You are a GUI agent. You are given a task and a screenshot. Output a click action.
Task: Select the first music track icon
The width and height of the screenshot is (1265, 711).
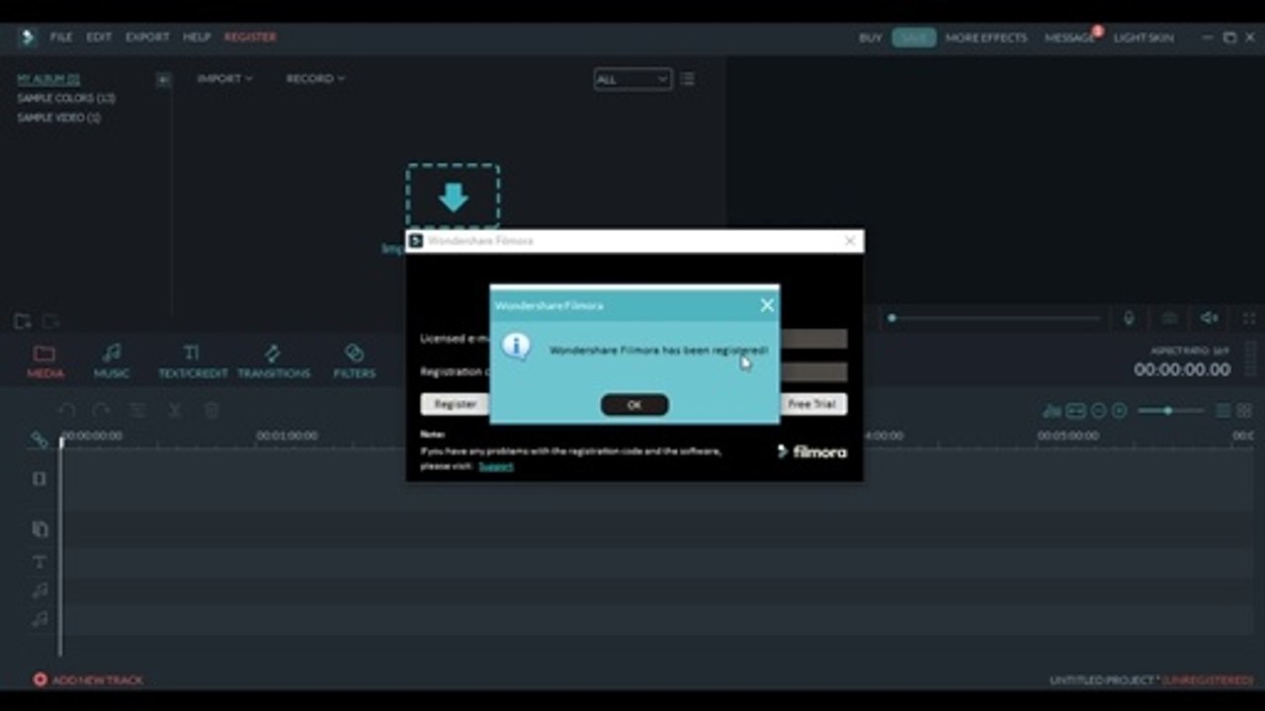(x=40, y=591)
